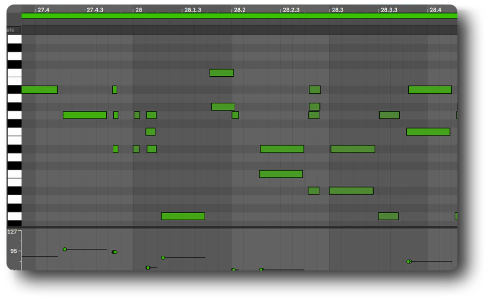Click the 127 velocity scale label
This screenshot has height=302, width=496.
12,232
